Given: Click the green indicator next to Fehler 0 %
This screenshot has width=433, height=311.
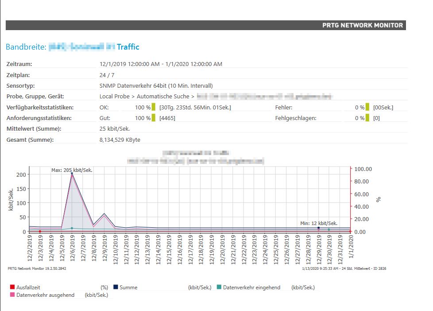Looking at the screenshot, I should [367, 107].
